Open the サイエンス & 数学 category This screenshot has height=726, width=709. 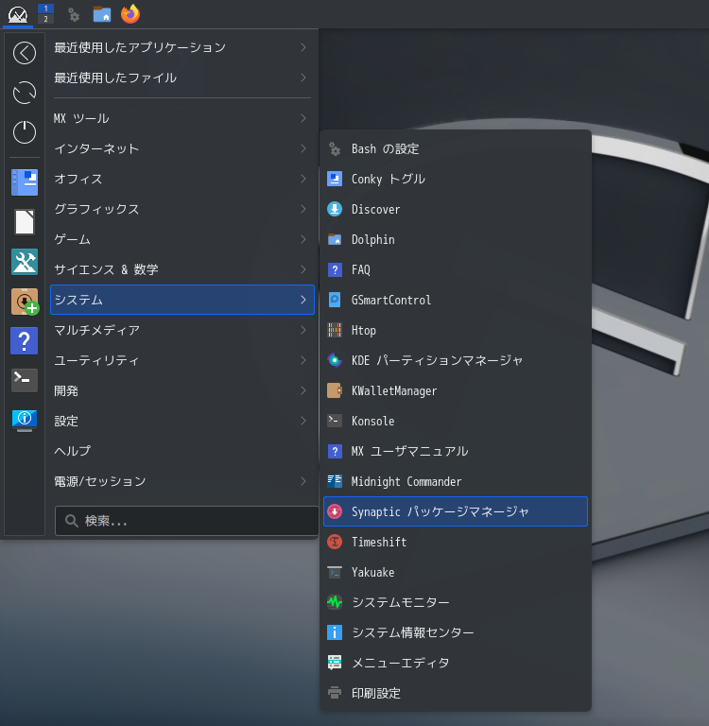[182, 269]
